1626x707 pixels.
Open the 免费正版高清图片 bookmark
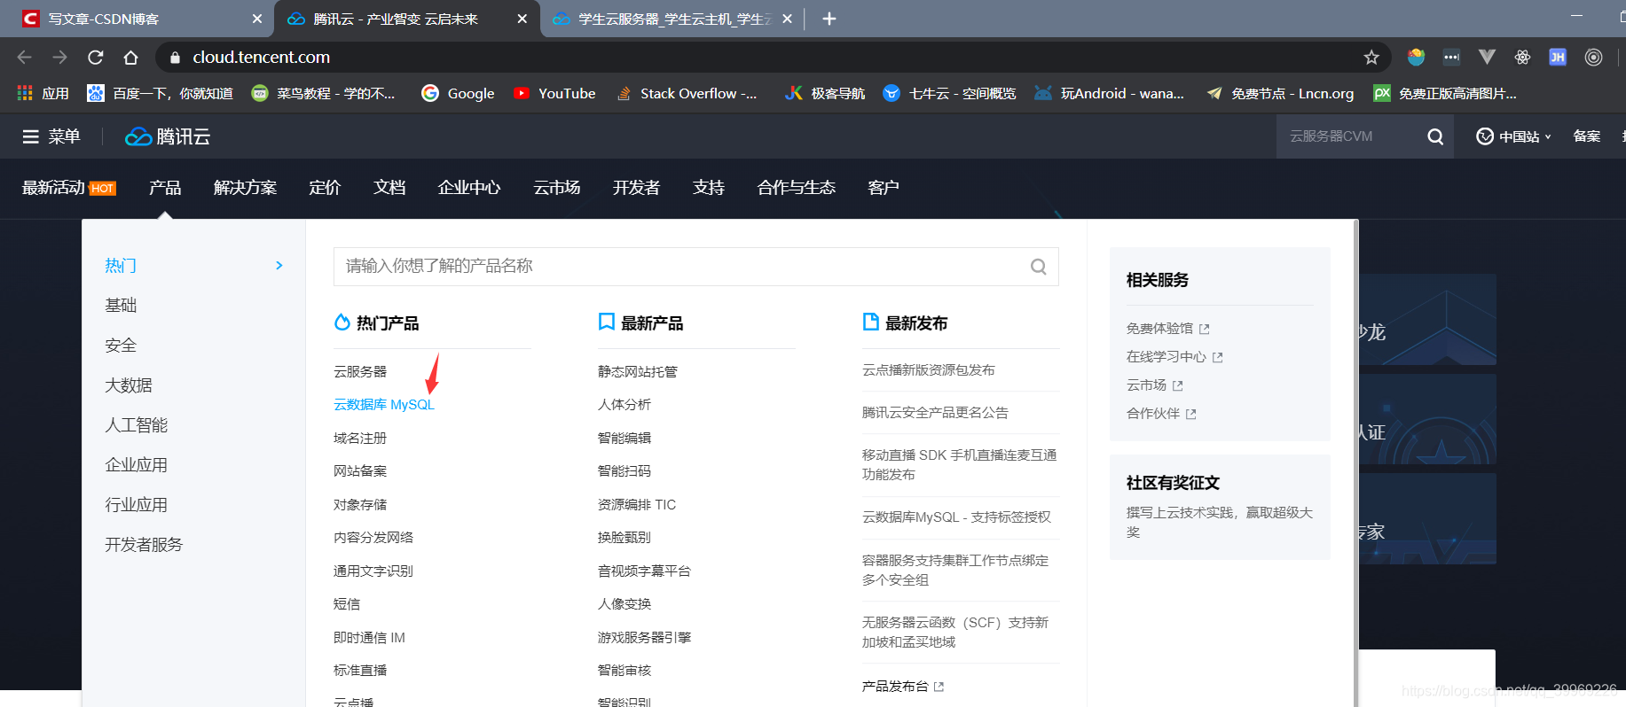tap(1445, 93)
